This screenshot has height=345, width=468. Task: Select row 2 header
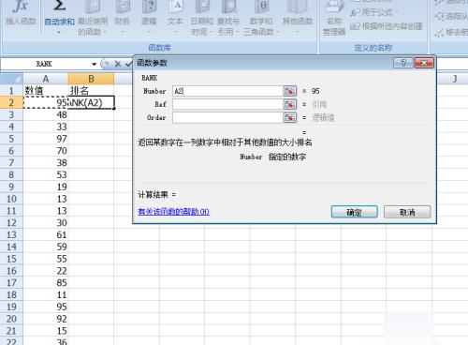(11, 102)
